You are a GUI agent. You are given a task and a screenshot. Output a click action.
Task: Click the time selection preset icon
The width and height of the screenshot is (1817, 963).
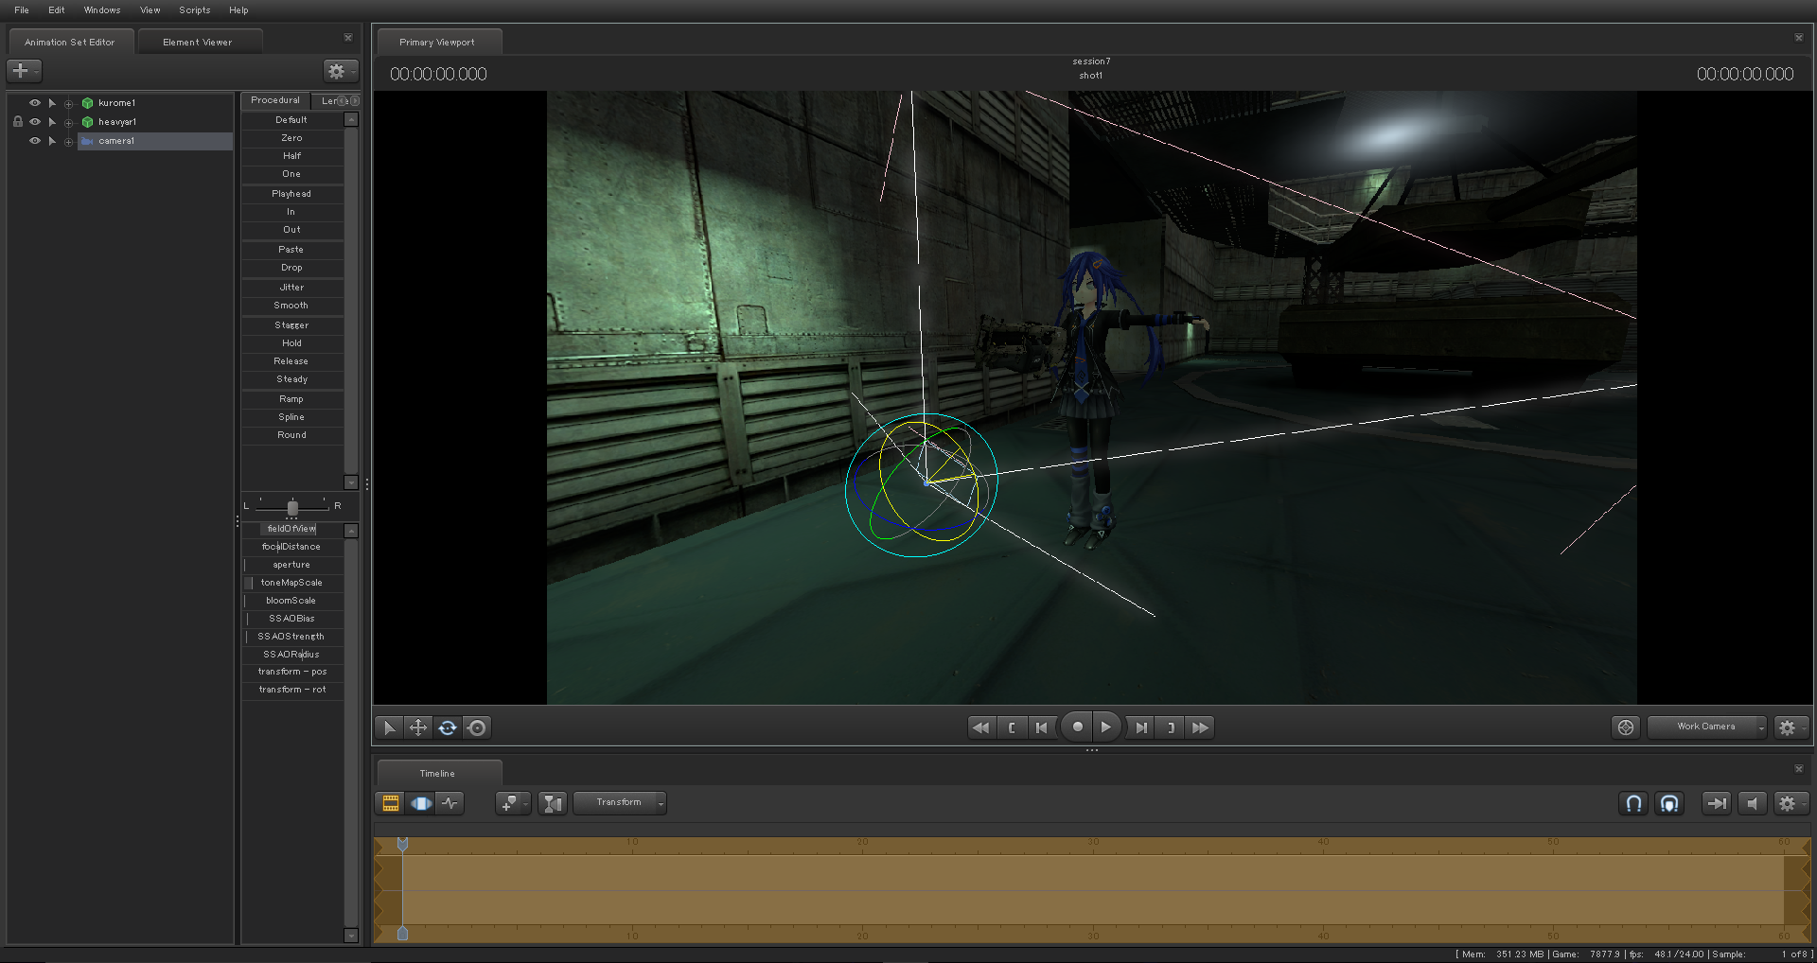click(x=553, y=803)
